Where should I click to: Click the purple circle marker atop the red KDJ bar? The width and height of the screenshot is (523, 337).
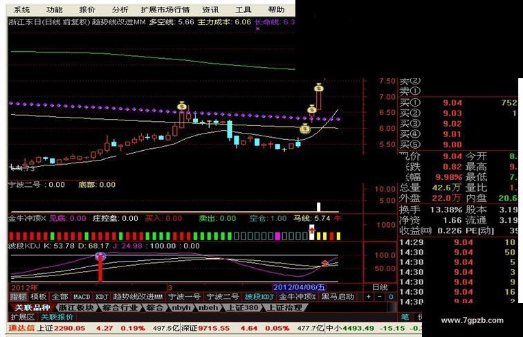[x=100, y=257]
